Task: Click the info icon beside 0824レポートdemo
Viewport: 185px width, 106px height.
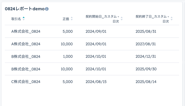Action: coord(47,9)
